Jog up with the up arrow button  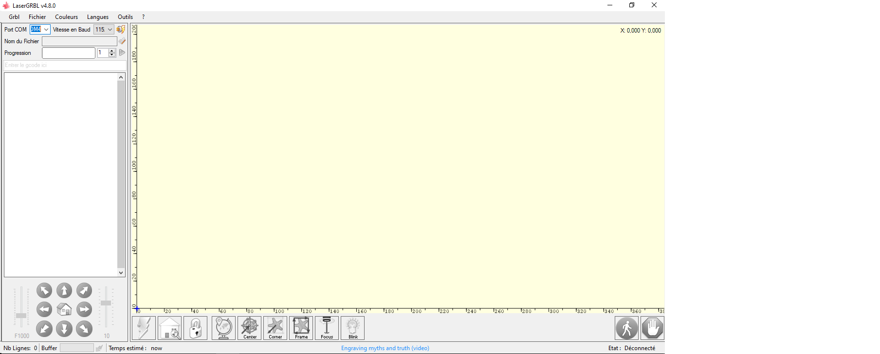click(64, 291)
